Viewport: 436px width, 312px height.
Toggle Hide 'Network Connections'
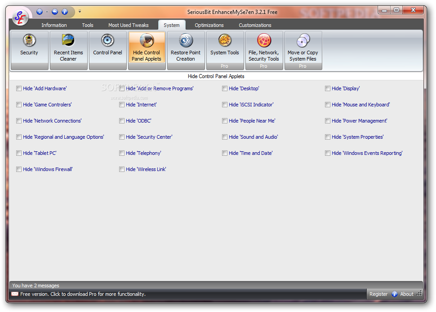point(19,121)
